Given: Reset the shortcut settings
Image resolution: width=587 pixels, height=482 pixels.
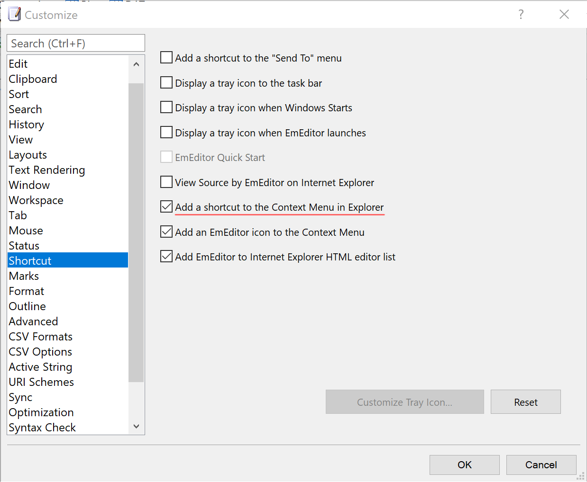Looking at the screenshot, I should (x=526, y=402).
